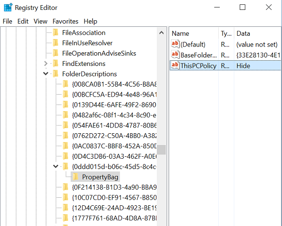Maximize the Registry Editor window
Screen dimensions: 282x226
(x=242, y=8)
